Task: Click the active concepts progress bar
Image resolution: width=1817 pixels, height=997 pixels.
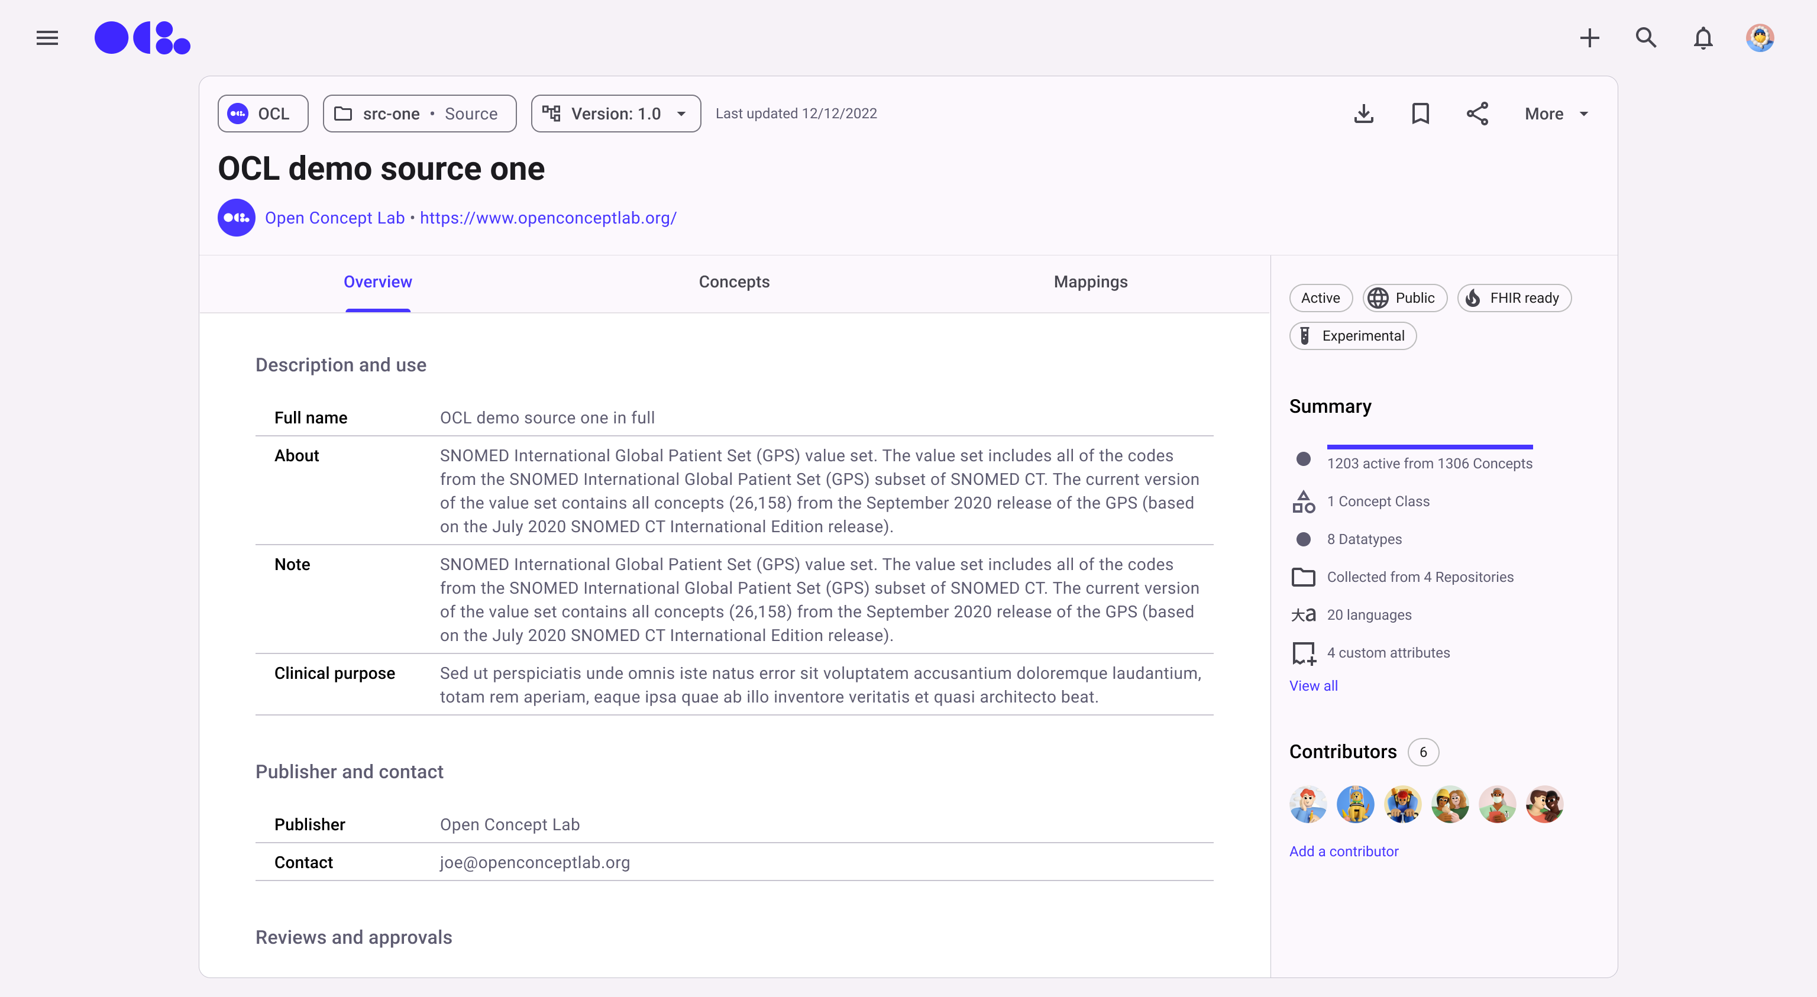Action: [1429, 447]
